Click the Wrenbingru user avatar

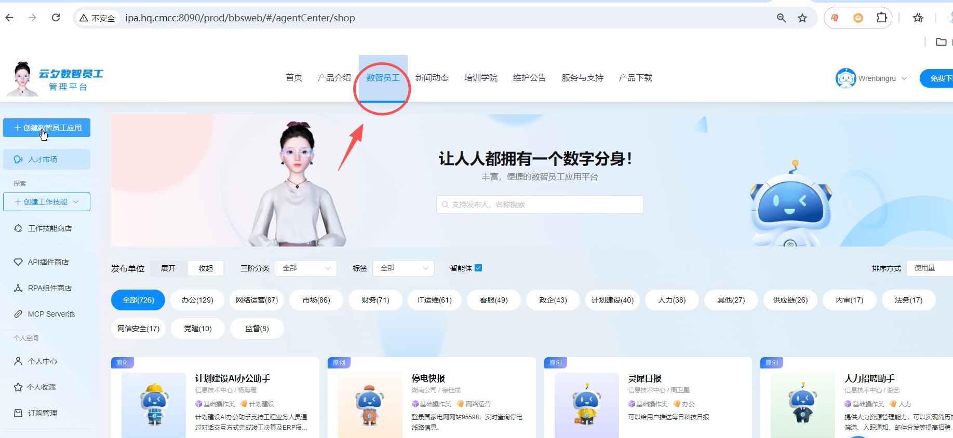click(x=845, y=78)
